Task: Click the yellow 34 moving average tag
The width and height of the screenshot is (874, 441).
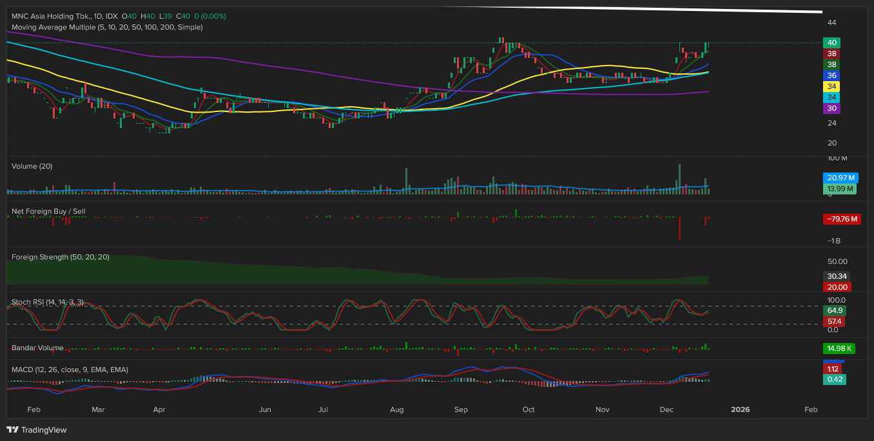Action: pos(832,86)
